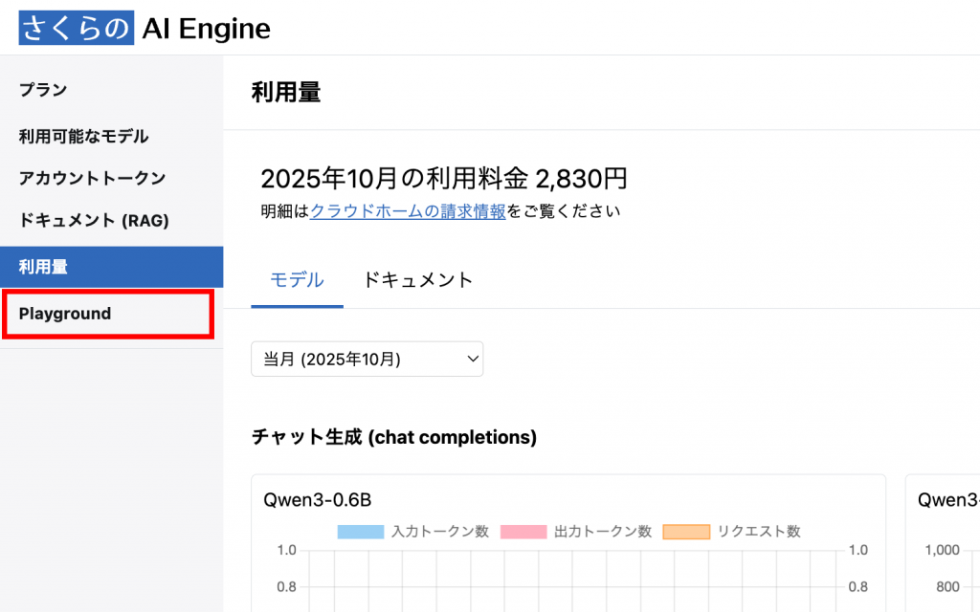Open the プラン sidebar page
980x612 pixels.
[x=43, y=91]
